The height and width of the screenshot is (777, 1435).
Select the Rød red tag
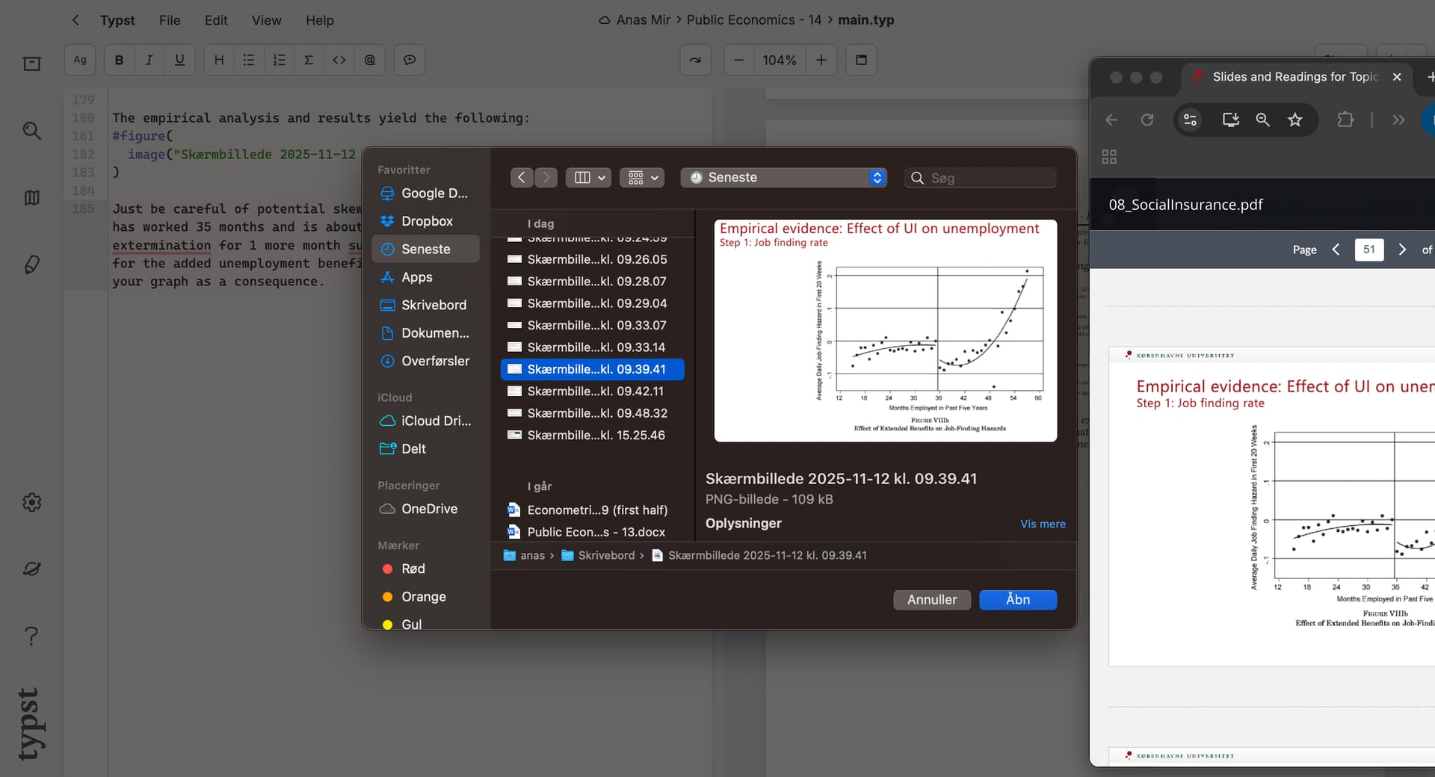point(413,569)
